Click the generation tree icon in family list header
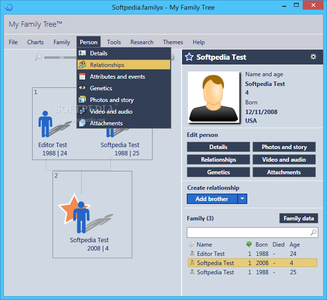327x300 pixels. 249,244
